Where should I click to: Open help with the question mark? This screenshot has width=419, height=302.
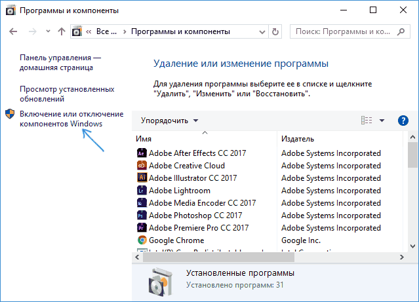click(403, 121)
